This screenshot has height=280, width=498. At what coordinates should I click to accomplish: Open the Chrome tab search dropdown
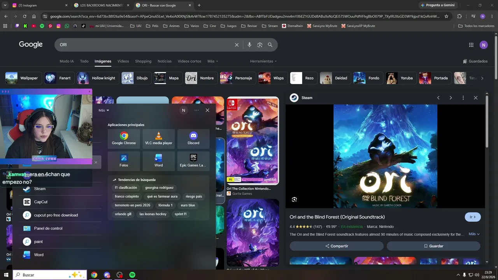click(x=5, y=5)
